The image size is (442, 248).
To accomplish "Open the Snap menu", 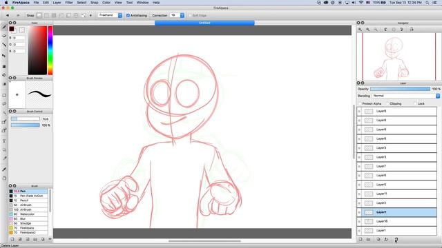I will 94,3.
